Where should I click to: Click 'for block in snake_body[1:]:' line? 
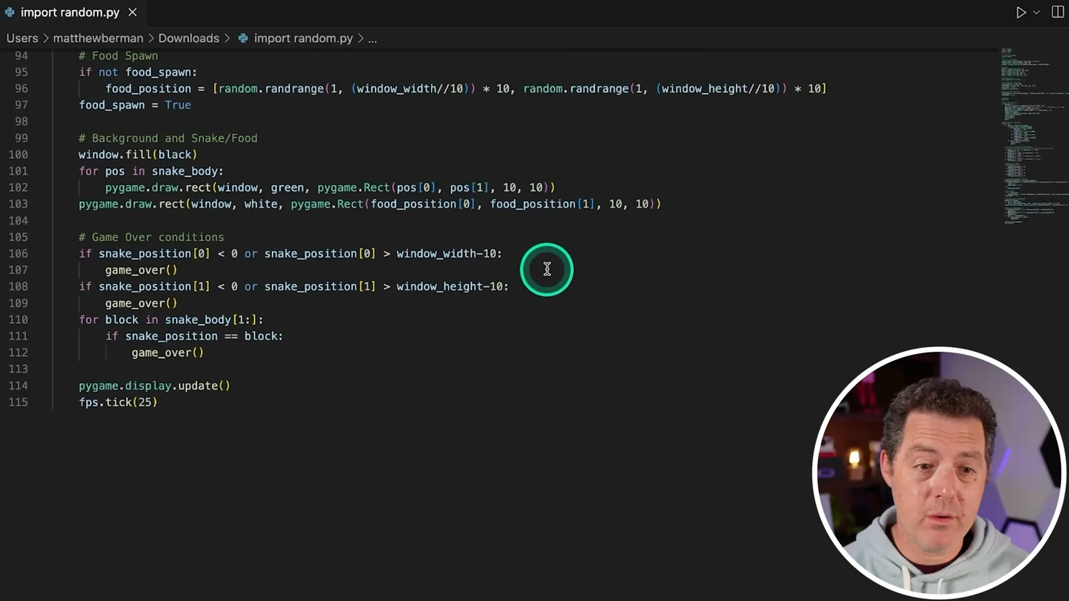[171, 319]
